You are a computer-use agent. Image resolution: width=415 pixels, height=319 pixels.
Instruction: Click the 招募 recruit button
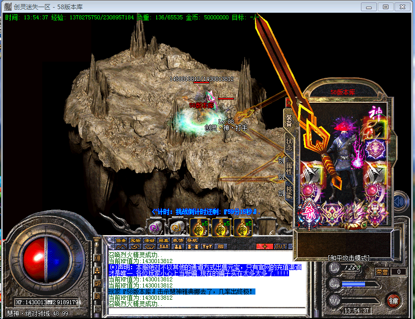[164, 240]
